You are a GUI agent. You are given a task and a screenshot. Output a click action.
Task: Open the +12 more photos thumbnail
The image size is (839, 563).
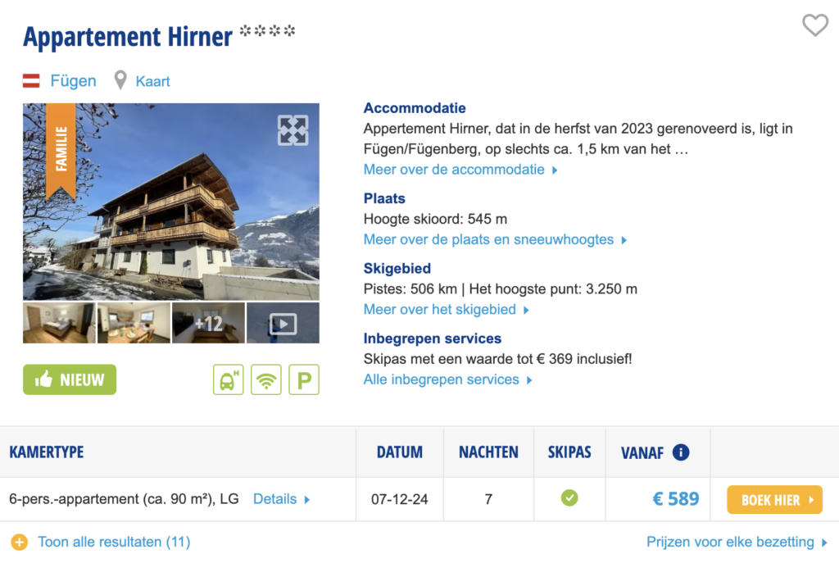(208, 323)
